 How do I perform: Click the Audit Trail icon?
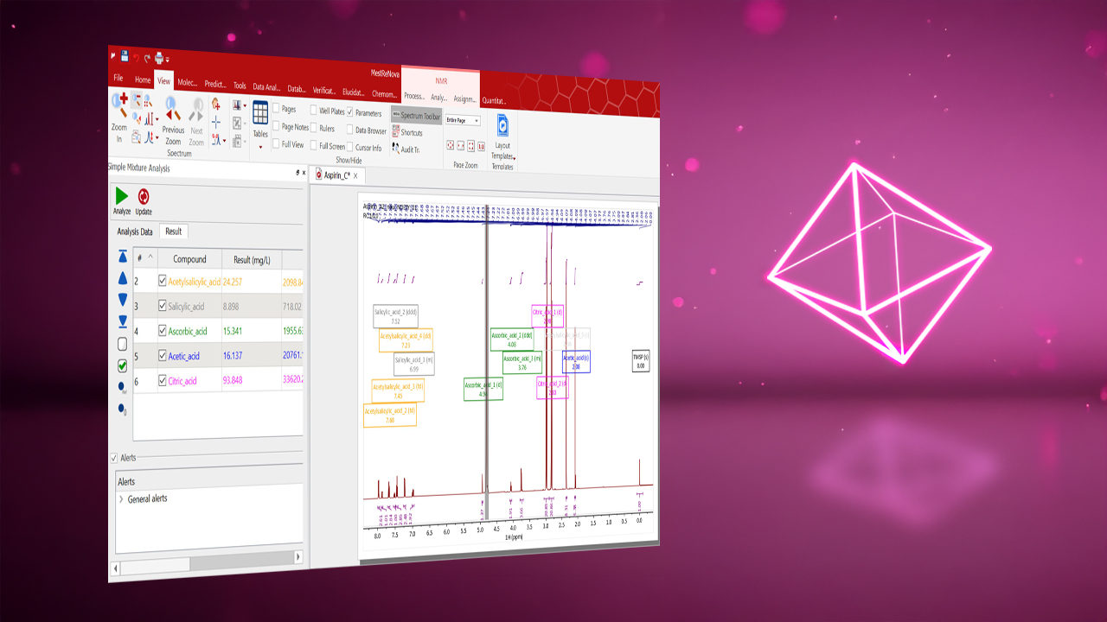pos(395,149)
